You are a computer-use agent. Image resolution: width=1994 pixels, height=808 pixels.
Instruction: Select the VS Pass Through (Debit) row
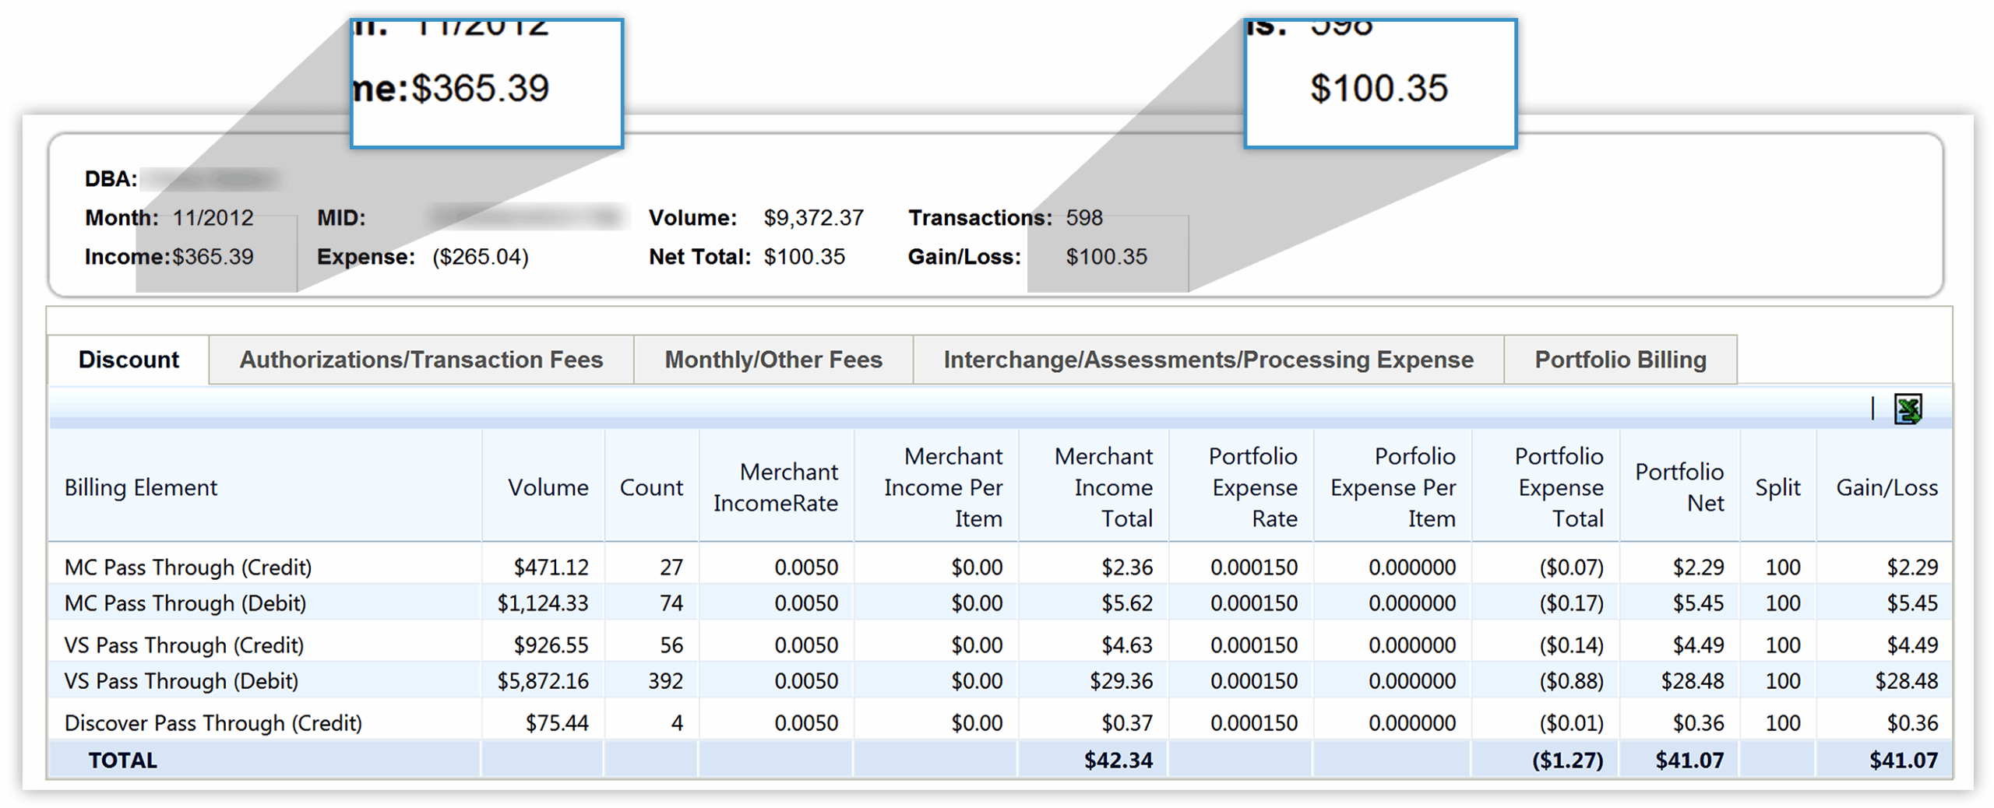181,681
